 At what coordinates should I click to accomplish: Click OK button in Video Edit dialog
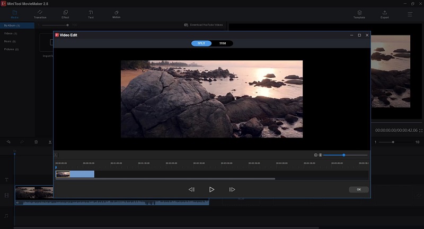tap(359, 189)
